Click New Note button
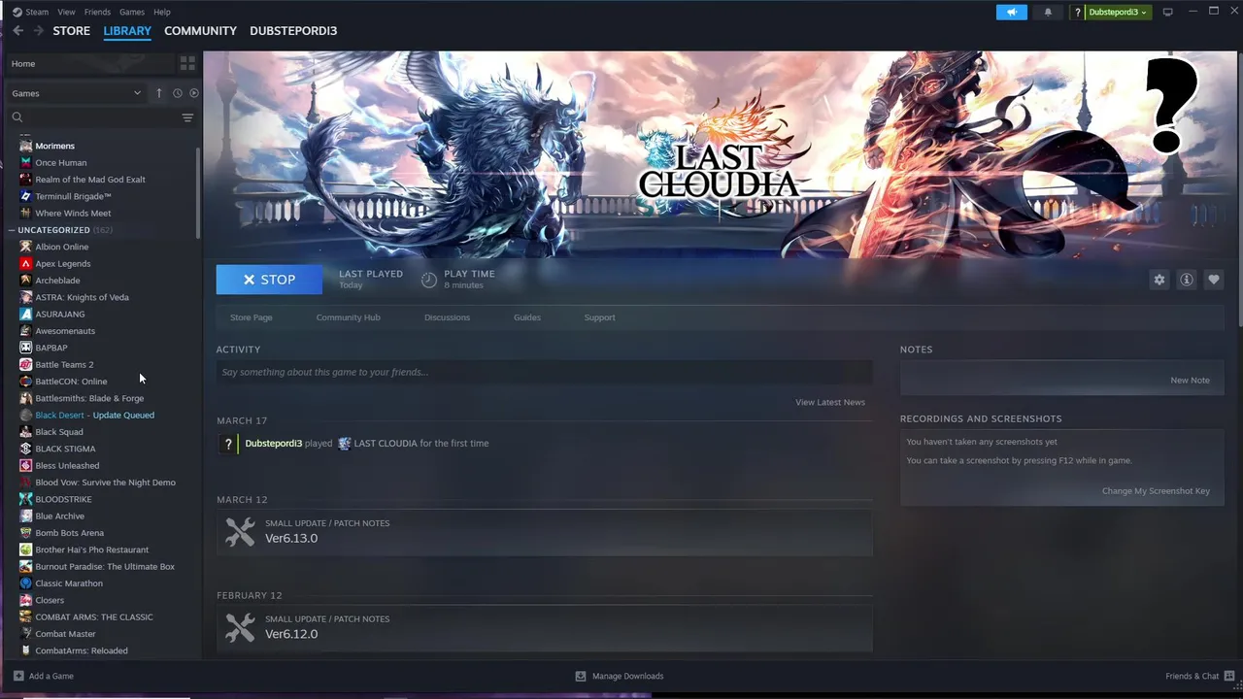Screen dimensions: 1243x699 pos(1190,381)
